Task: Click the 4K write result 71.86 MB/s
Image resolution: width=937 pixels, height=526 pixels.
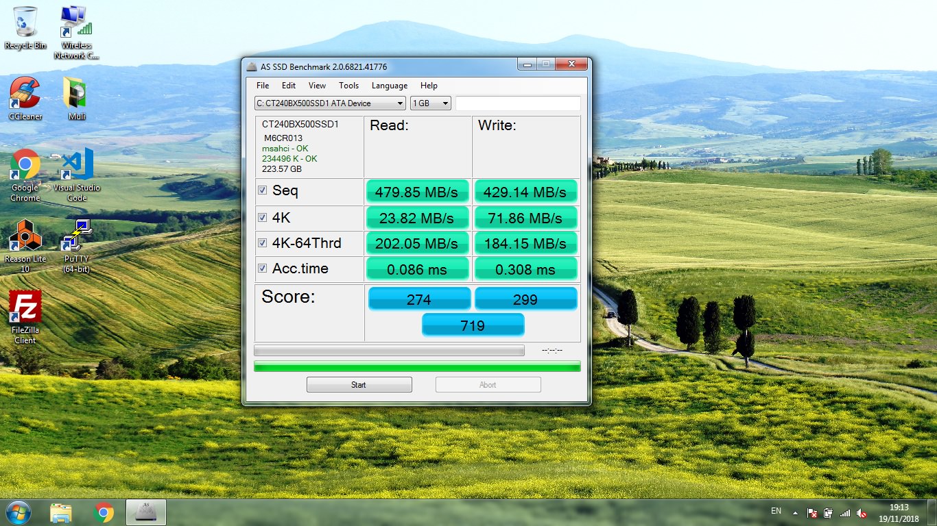Action: coord(525,218)
